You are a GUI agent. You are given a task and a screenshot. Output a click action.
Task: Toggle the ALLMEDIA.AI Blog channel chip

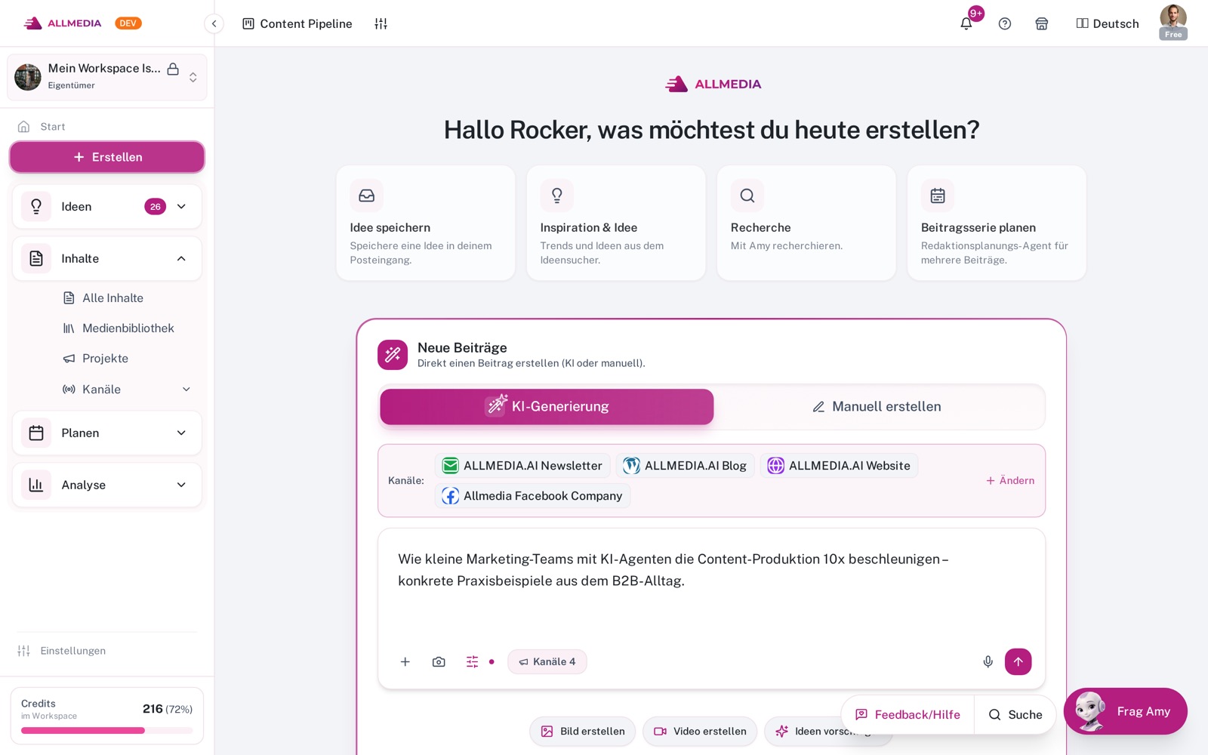click(x=685, y=465)
